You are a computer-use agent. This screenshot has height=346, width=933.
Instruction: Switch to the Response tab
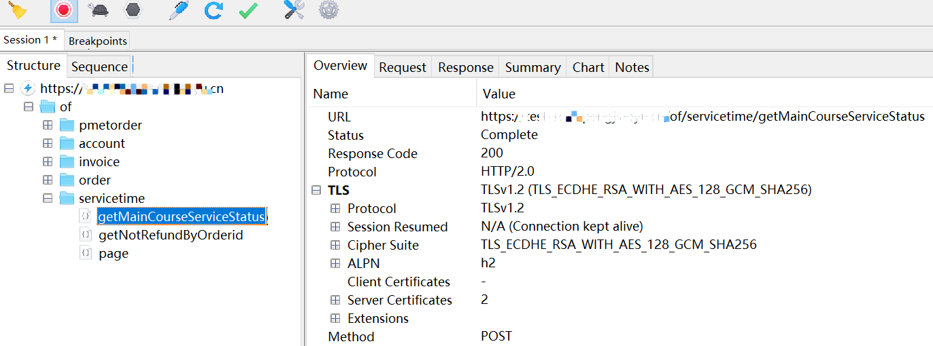(465, 67)
